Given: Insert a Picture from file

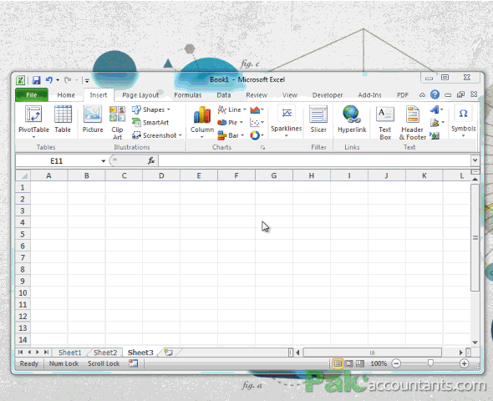Looking at the screenshot, I should (93, 119).
